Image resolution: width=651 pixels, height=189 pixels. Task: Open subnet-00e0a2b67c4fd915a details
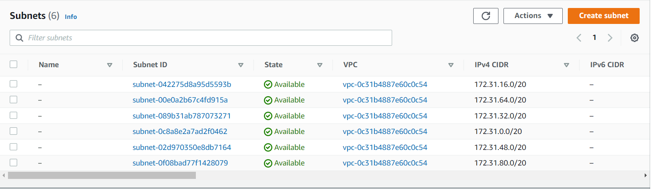[180, 100]
